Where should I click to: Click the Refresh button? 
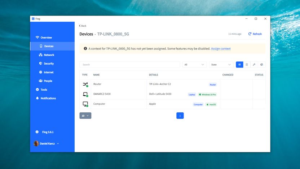(255, 34)
